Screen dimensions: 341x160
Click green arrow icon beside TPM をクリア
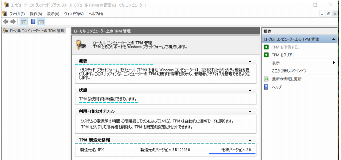point(266,55)
